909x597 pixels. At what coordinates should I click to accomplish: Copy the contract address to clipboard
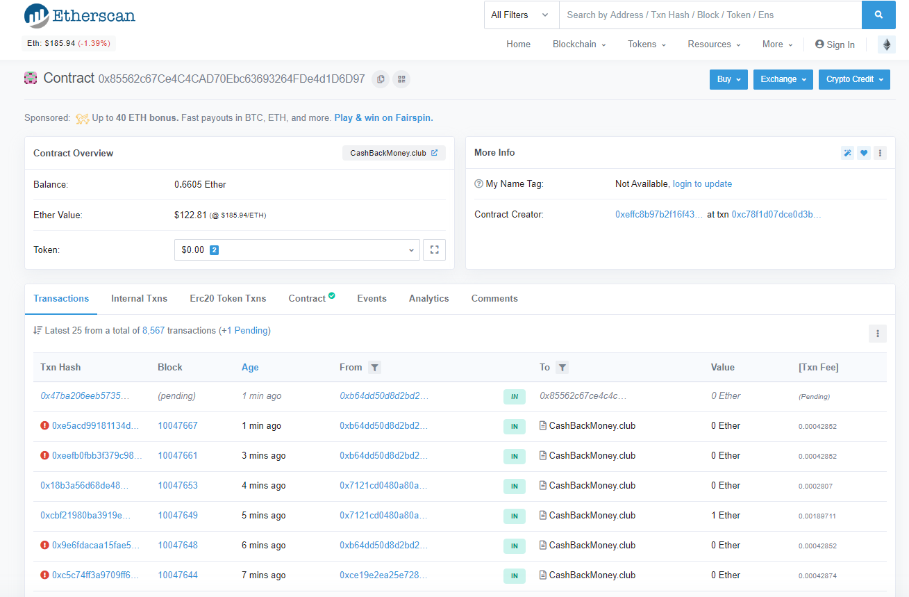click(381, 79)
